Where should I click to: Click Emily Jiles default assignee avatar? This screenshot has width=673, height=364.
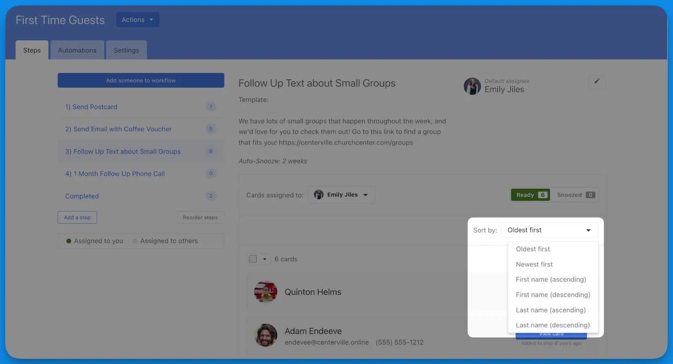coord(472,86)
